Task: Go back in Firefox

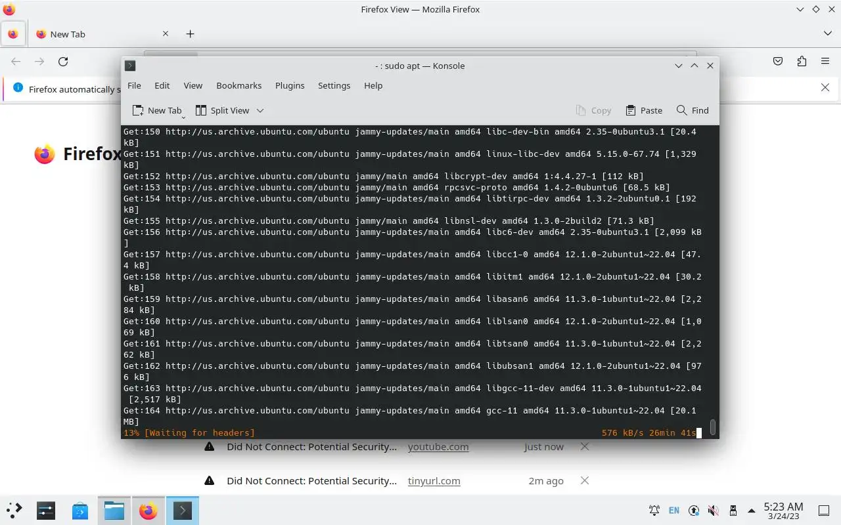Action: [16, 61]
